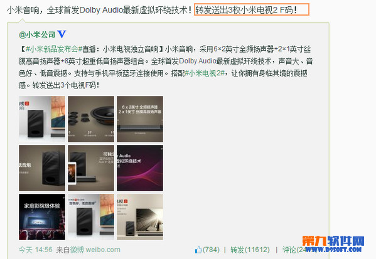Click the 今天 14:56 timestamp
The width and height of the screenshot is (376, 259).
coord(36,250)
